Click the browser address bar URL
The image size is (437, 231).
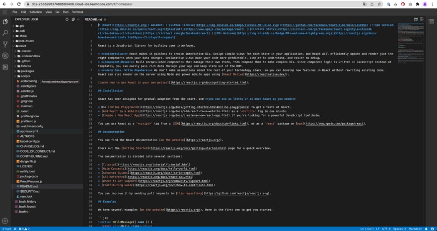[x=82, y=4]
